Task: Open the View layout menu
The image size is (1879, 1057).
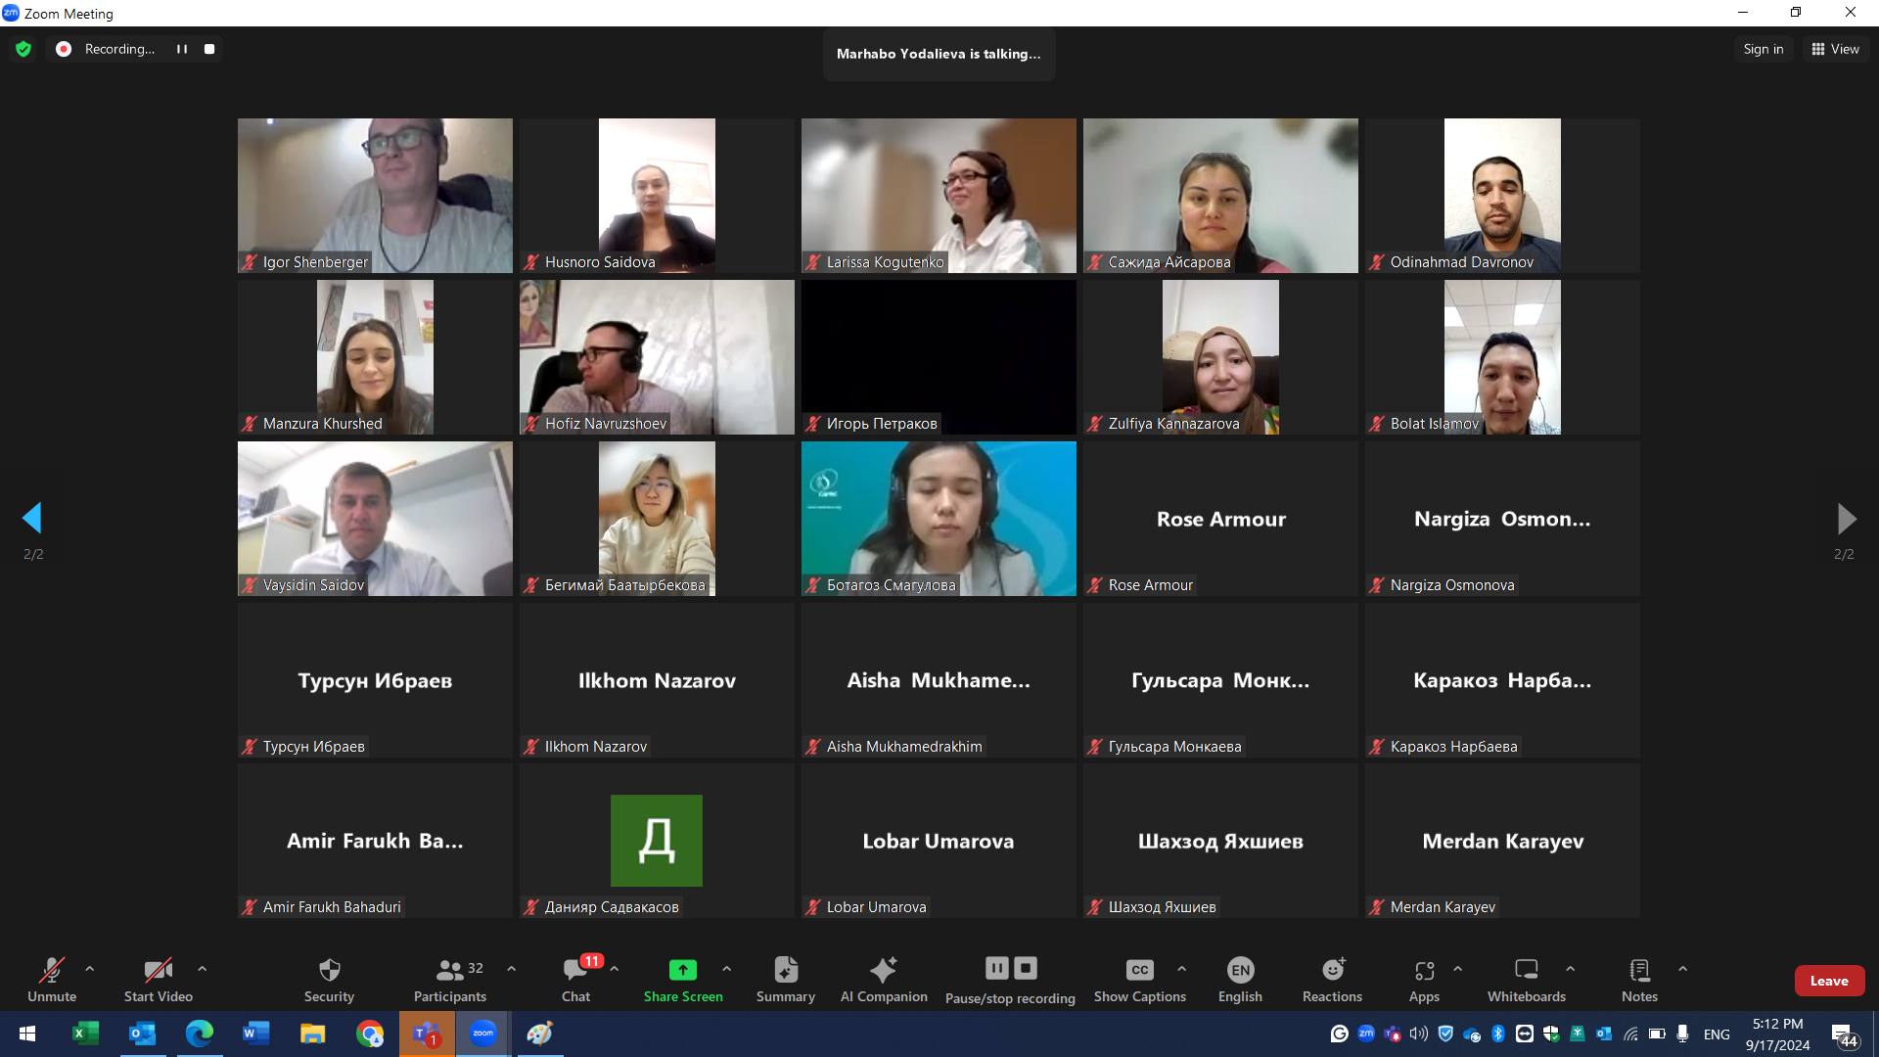Action: tap(1835, 49)
